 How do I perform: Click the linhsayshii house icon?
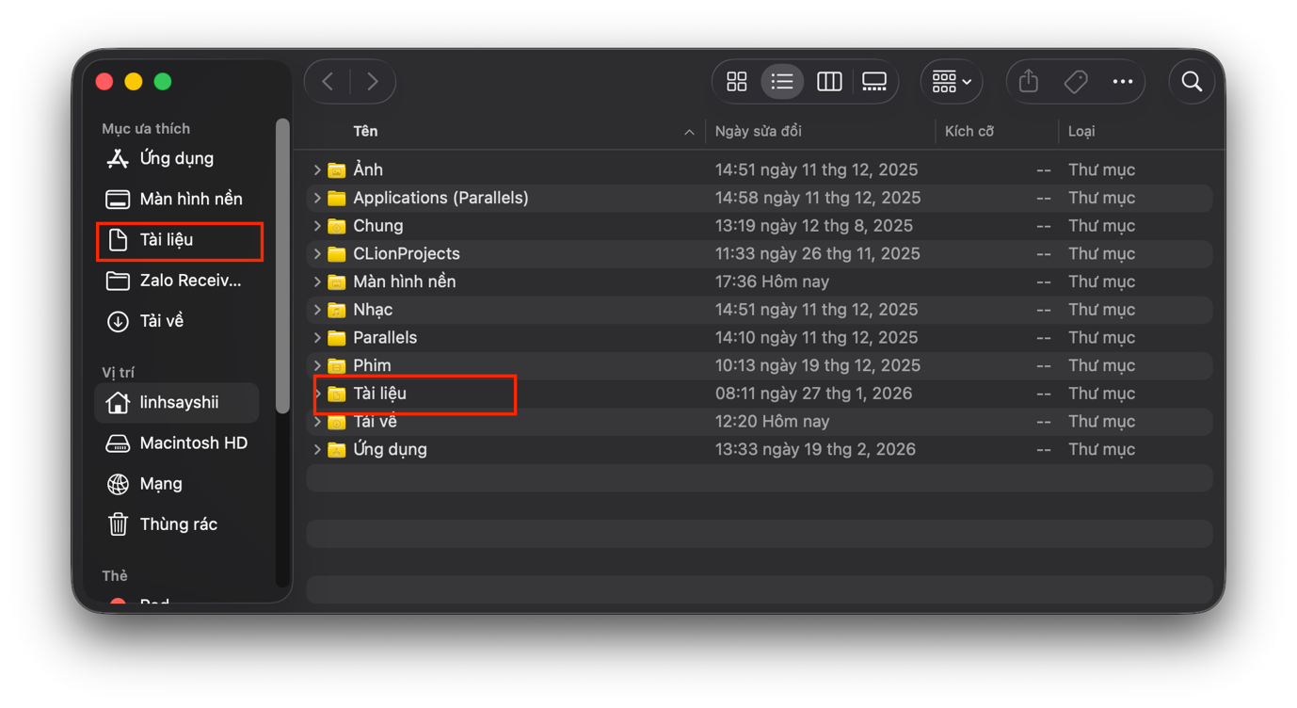118,402
